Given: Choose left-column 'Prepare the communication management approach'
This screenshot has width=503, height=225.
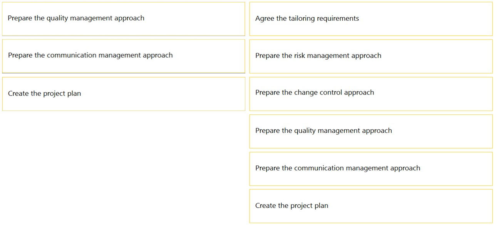Looking at the screenshot, I should pyautogui.click(x=124, y=56).
